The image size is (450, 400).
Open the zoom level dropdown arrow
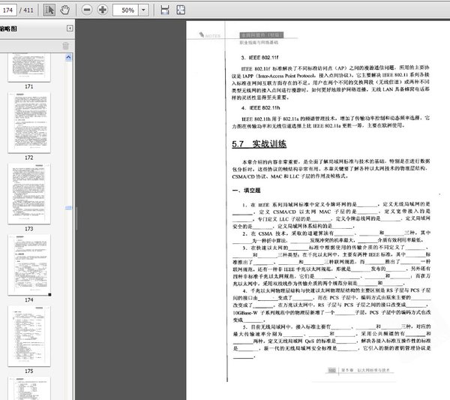tap(143, 11)
